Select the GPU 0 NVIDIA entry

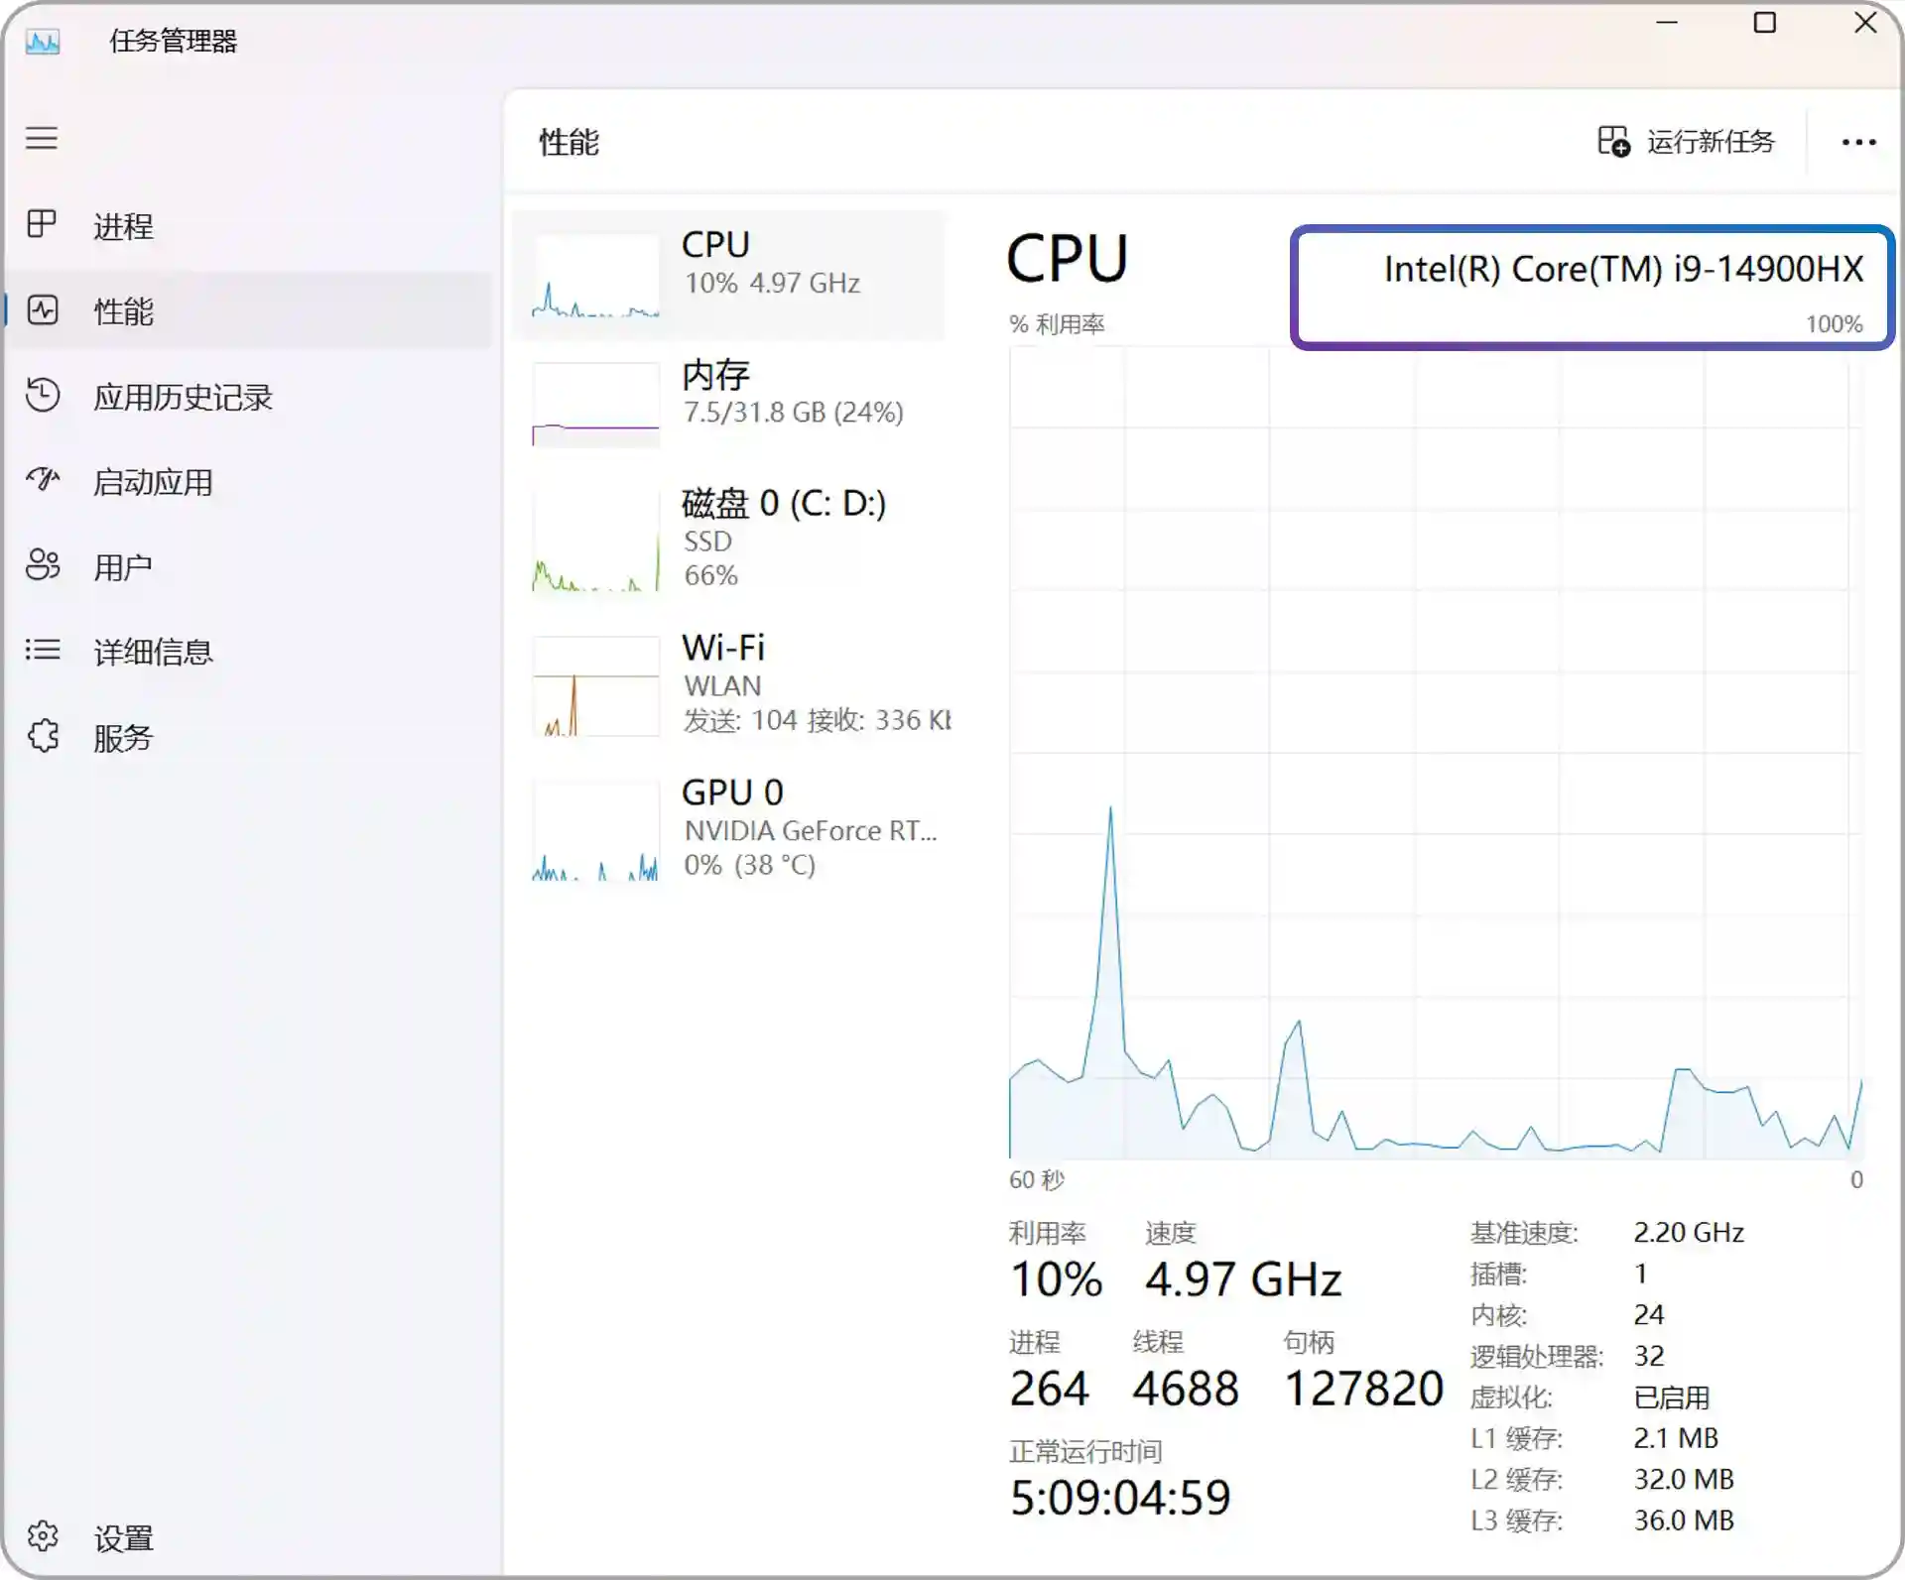tap(730, 829)
